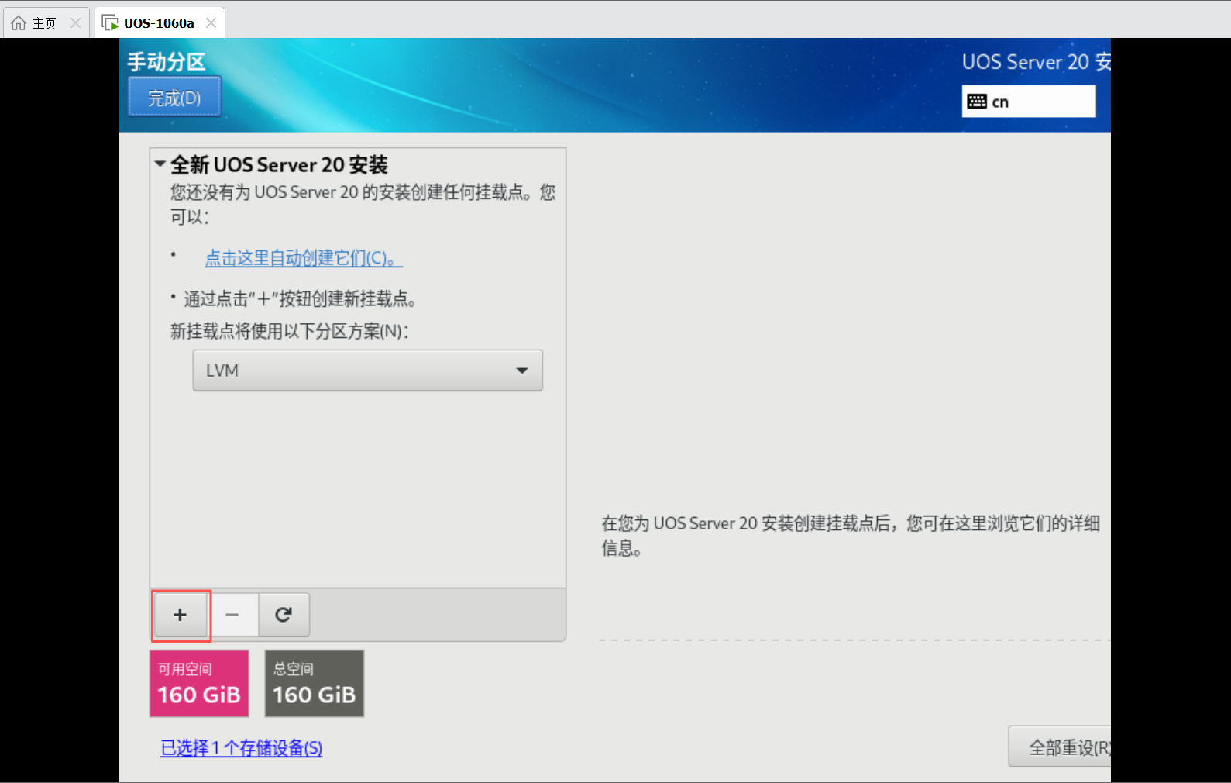Image resolution: width=1231 pixels, height=783 pixels.
Task: Open the cn keyboard layout selector
Action: [1029, 102]
